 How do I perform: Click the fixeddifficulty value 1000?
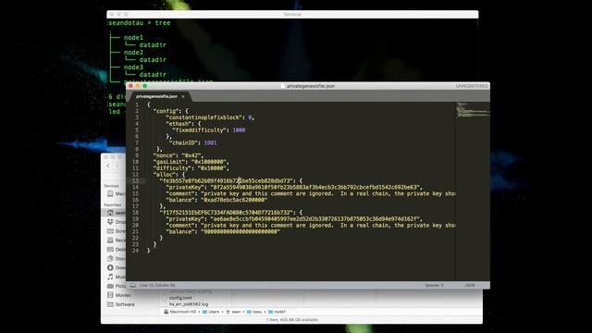pos(239,130)
